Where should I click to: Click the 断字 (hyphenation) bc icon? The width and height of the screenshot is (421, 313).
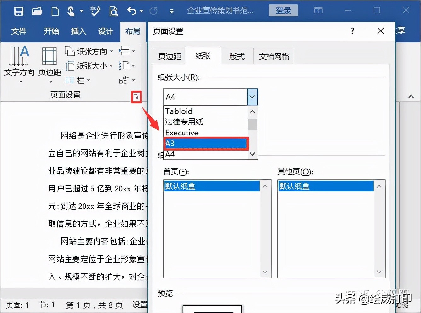124,80
